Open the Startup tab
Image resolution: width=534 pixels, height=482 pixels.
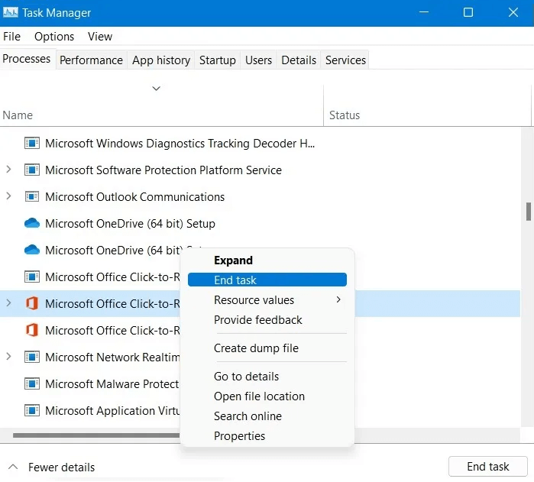(x=218, y=60)
